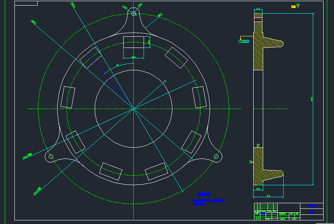The image size is (334, 224).
Task: Select the cyan geometric tolerance frame beside the section view
Action: 244,41
